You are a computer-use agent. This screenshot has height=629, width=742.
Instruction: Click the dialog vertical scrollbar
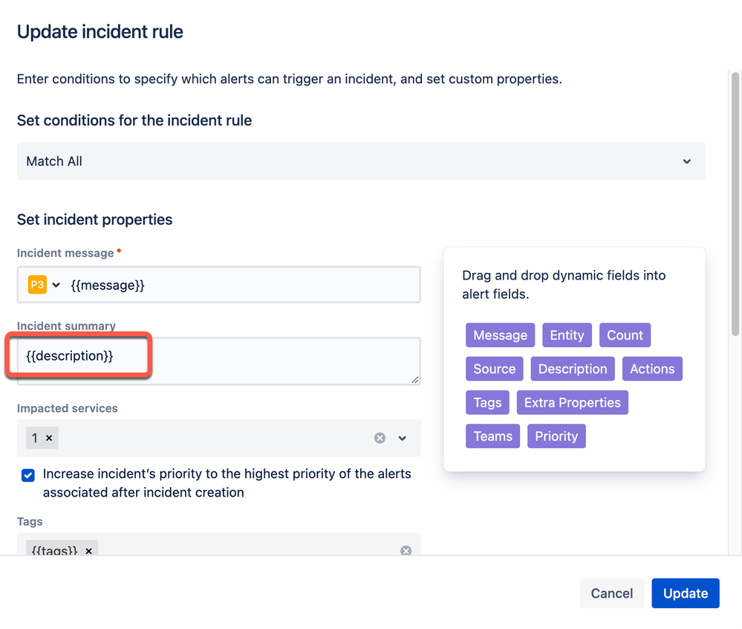[735, 201]
